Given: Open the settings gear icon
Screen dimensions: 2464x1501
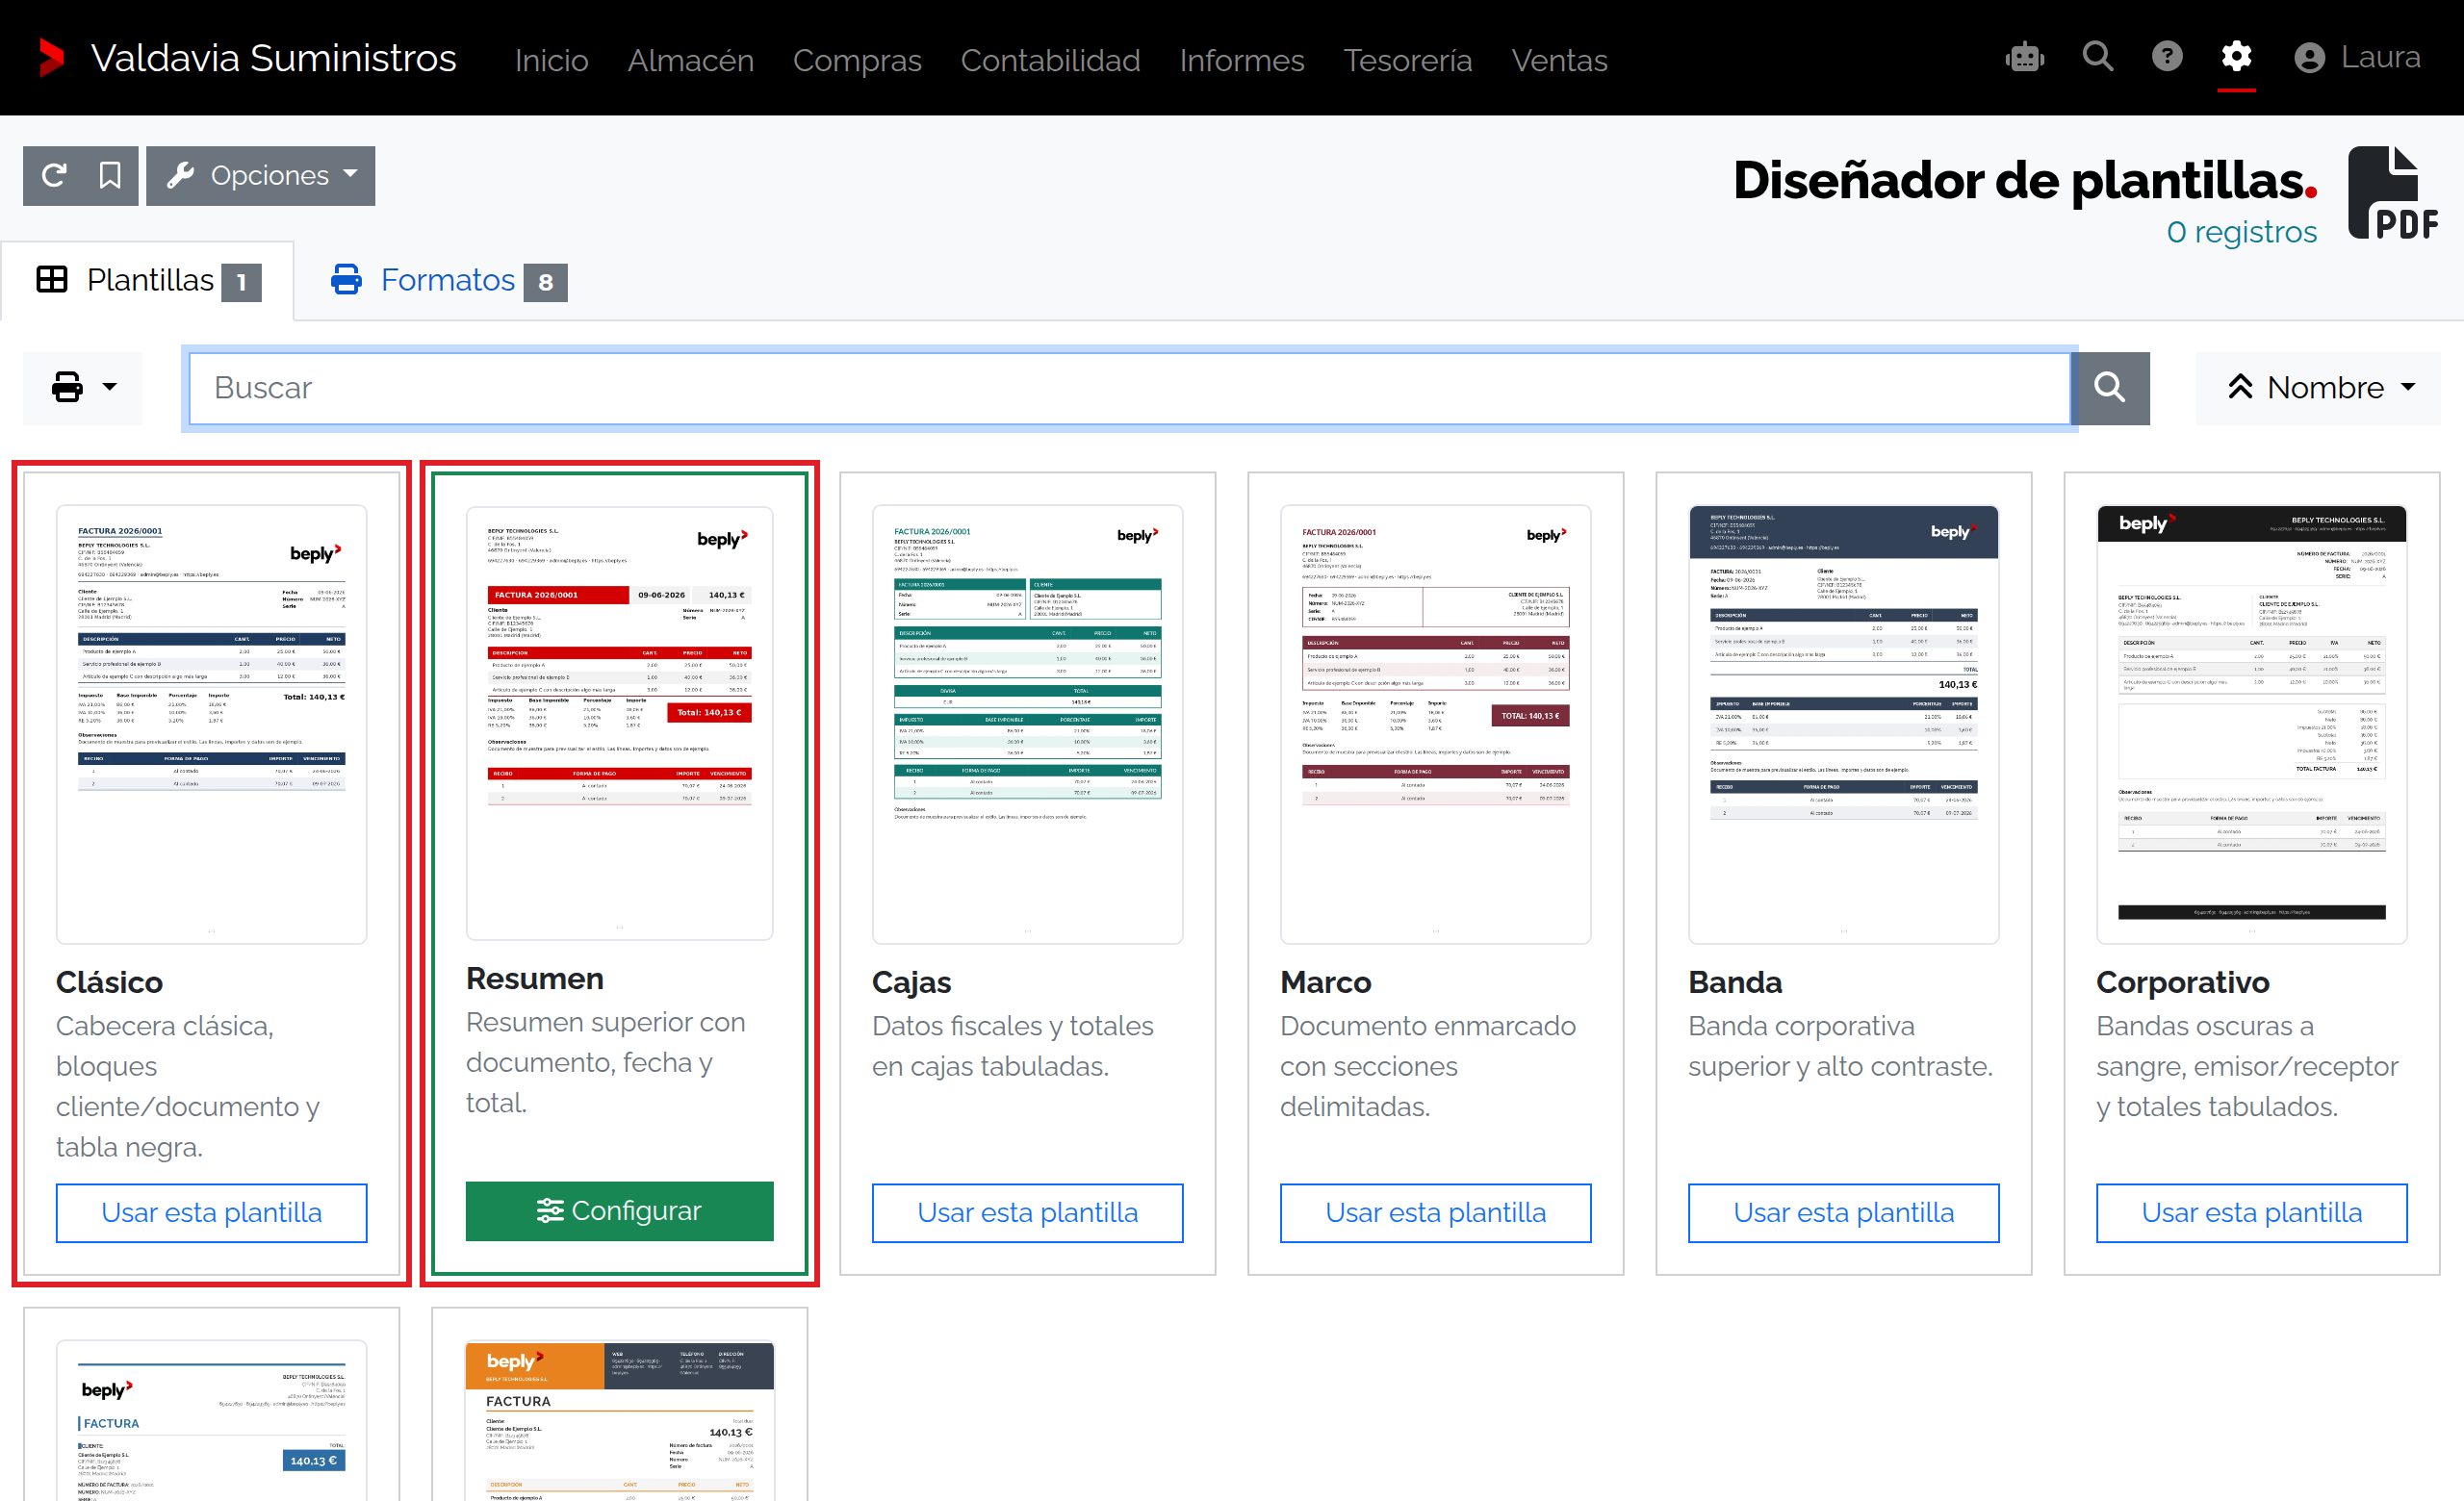Looking at the screenshot, I should (2236, 57).
